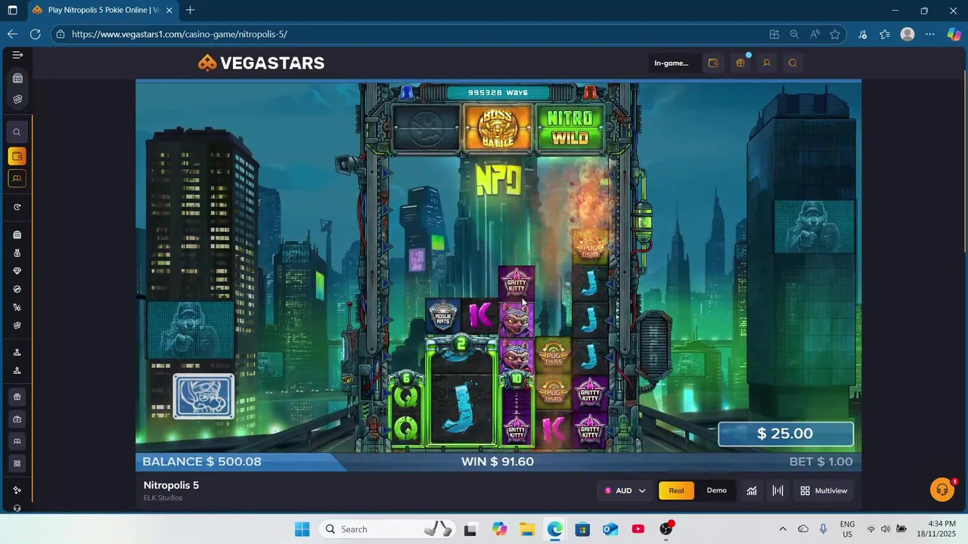Screen dimensions: 968x544
Task: Click the Boss Battle feature tile
Action: [498, 128]
